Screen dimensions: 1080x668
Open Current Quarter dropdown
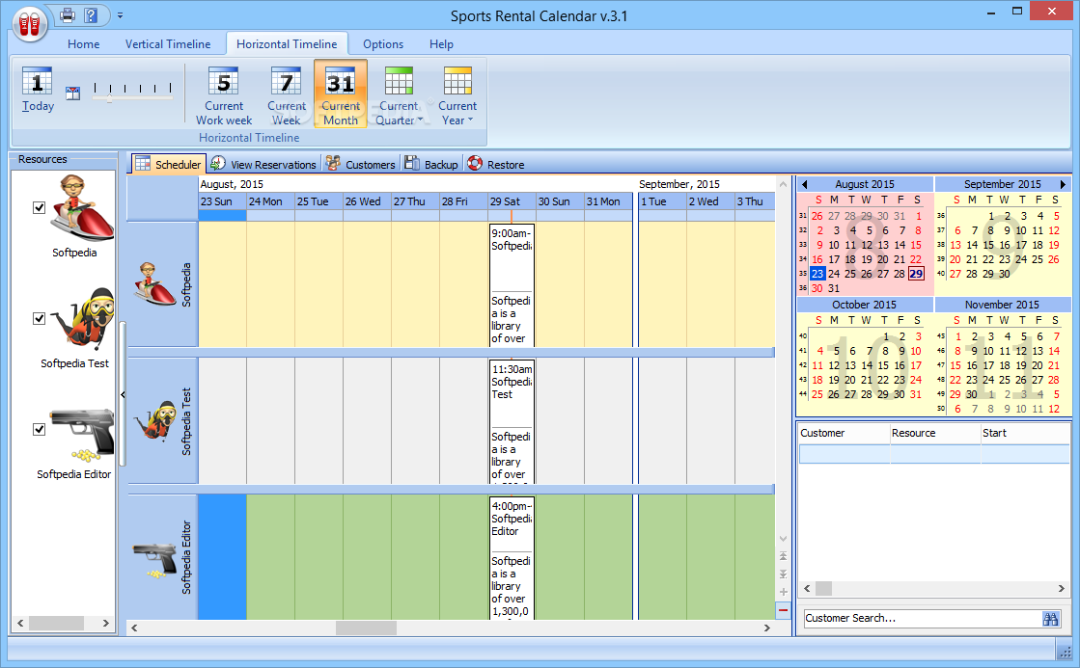[399, 95]
